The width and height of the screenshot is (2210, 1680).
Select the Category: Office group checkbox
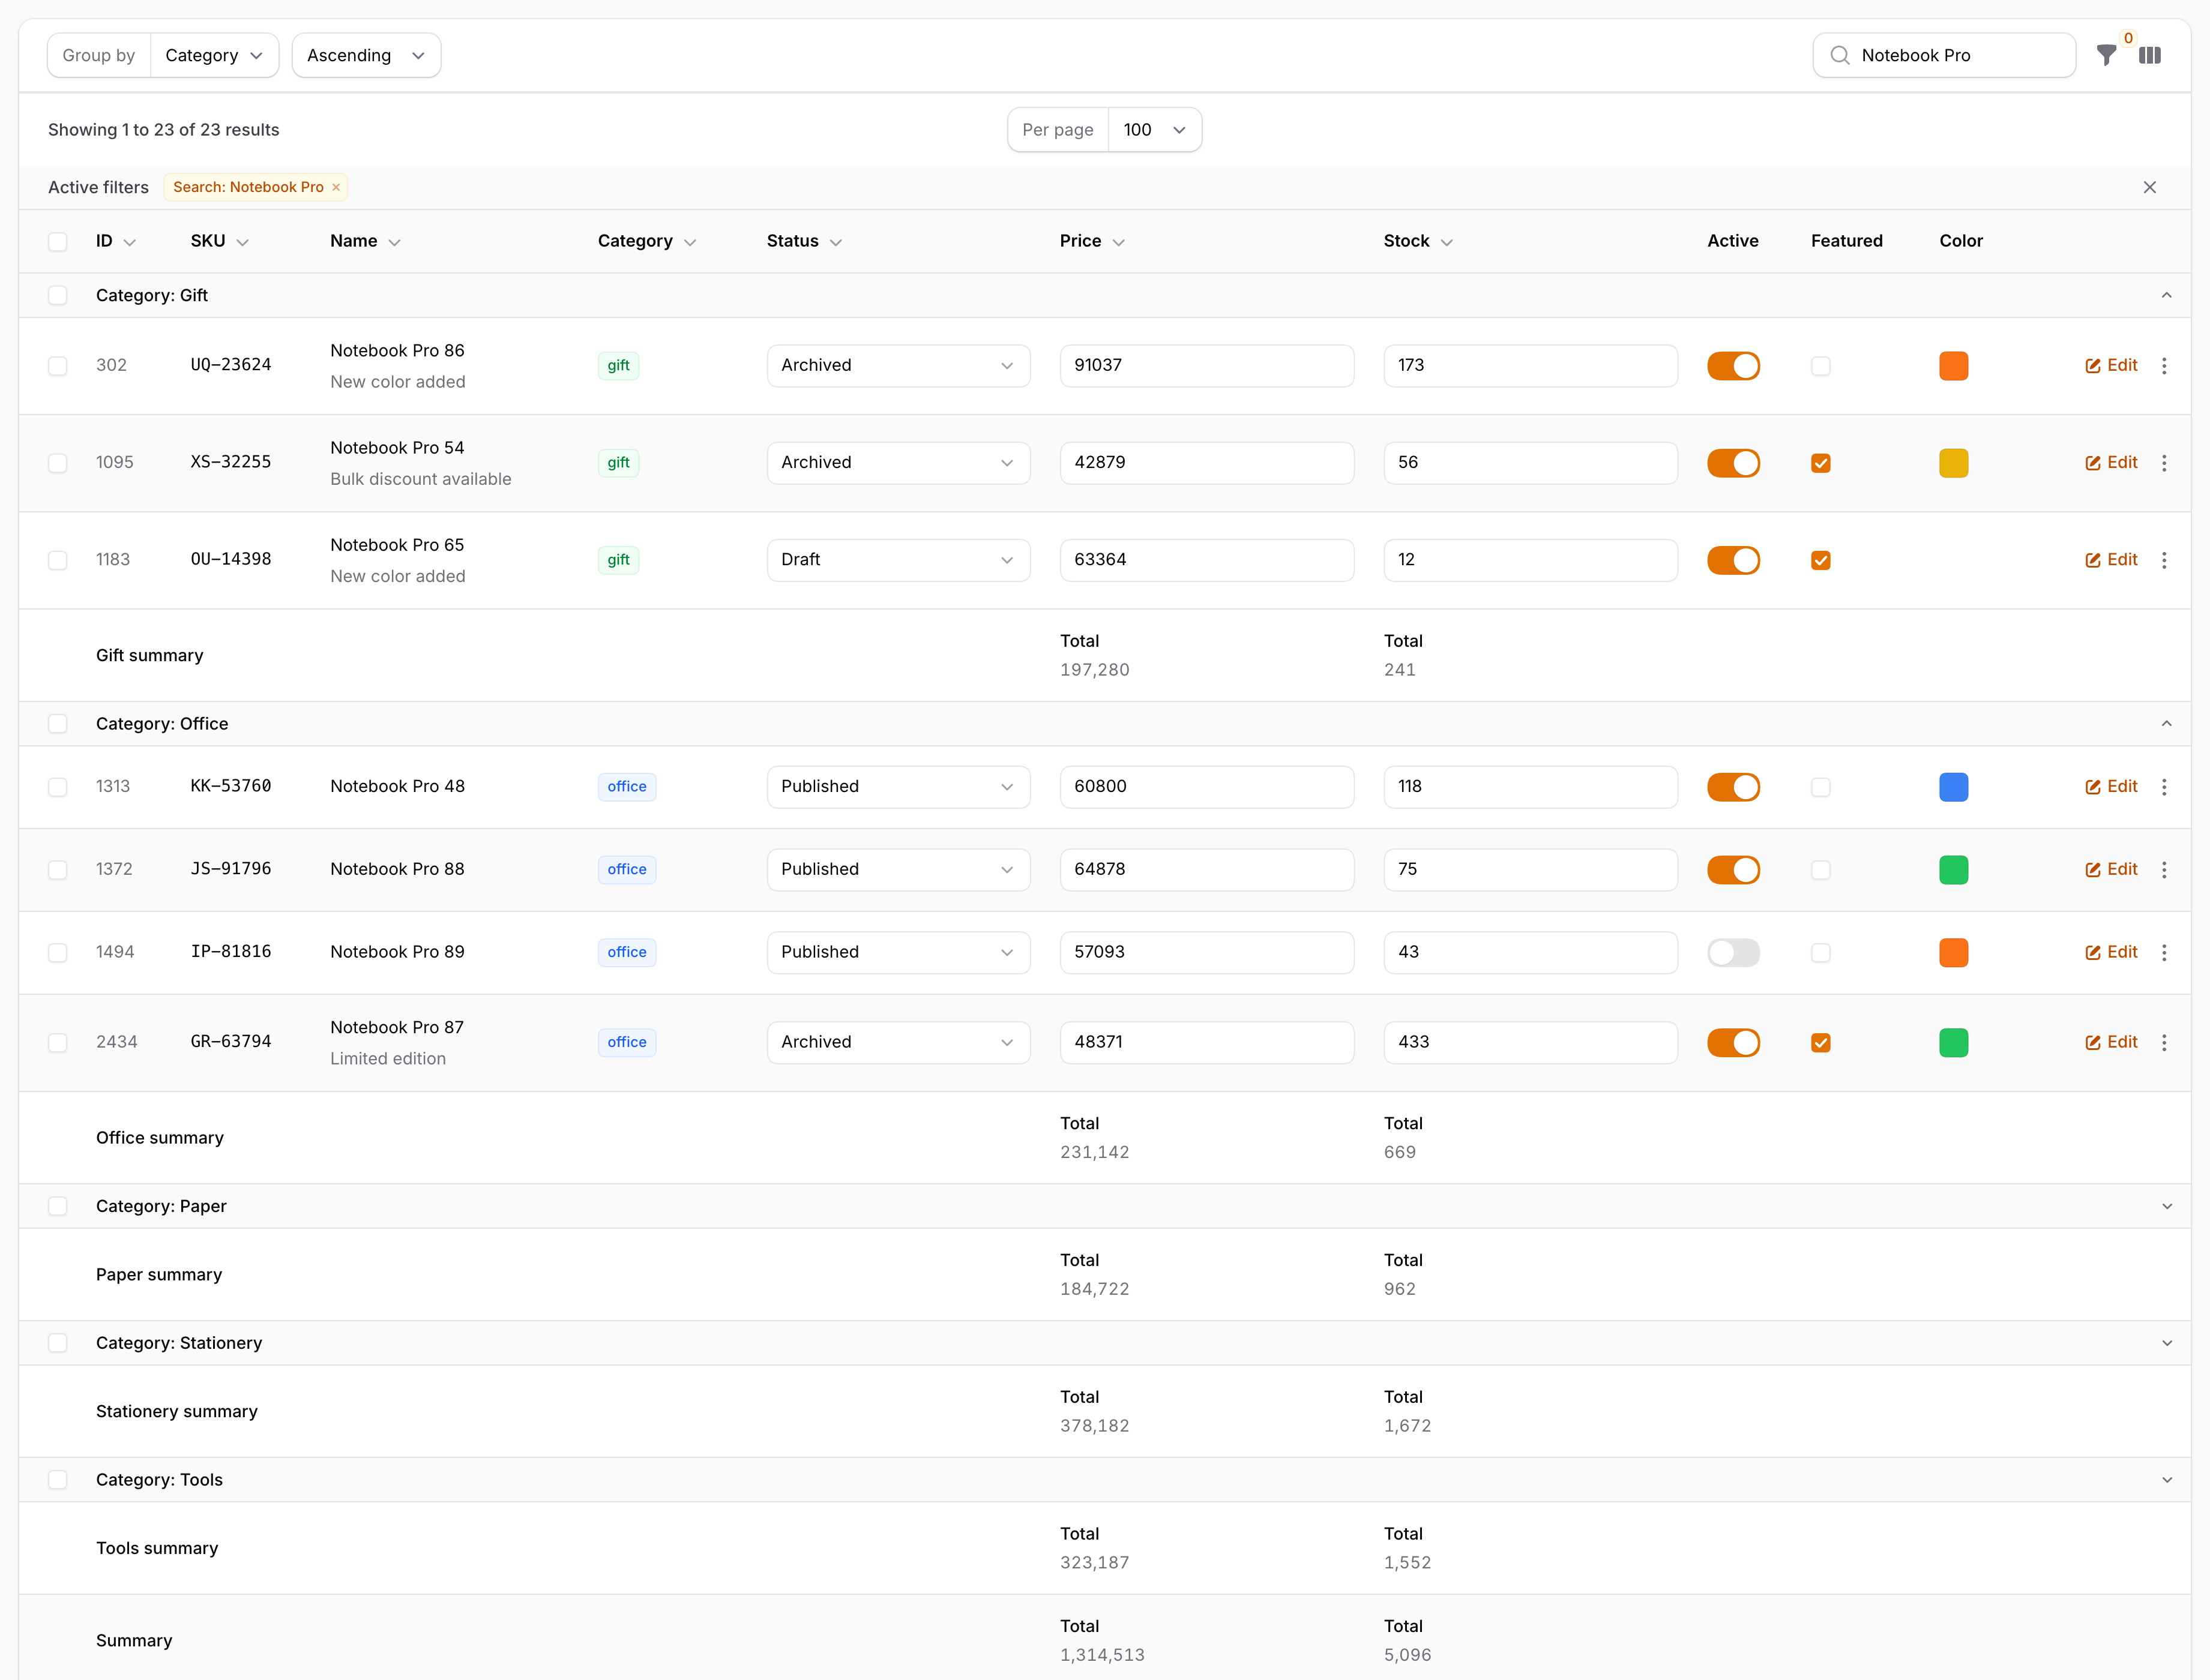(58, 724)
